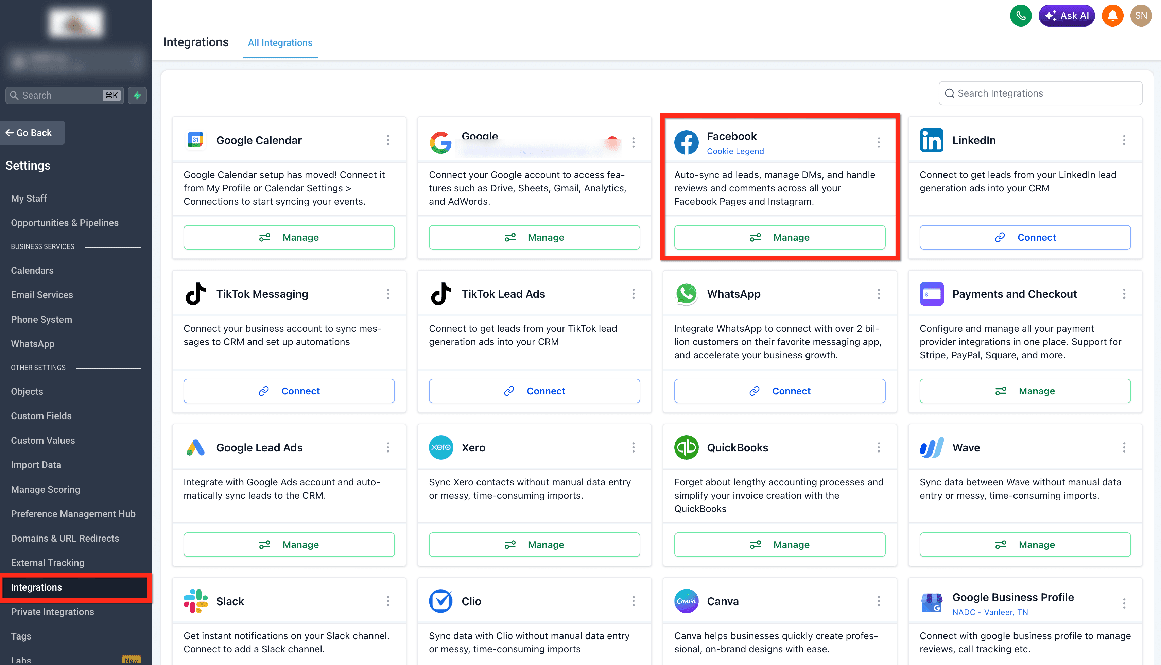
Task: Open the notifications bell icon
Action: coord(1113,16)
